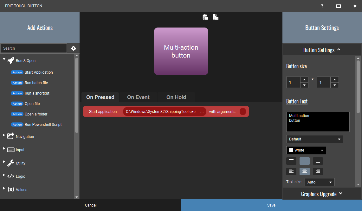Viewport: 362px width, 211px height.
Task: Select right-align text icon
Action: [318, 171]
